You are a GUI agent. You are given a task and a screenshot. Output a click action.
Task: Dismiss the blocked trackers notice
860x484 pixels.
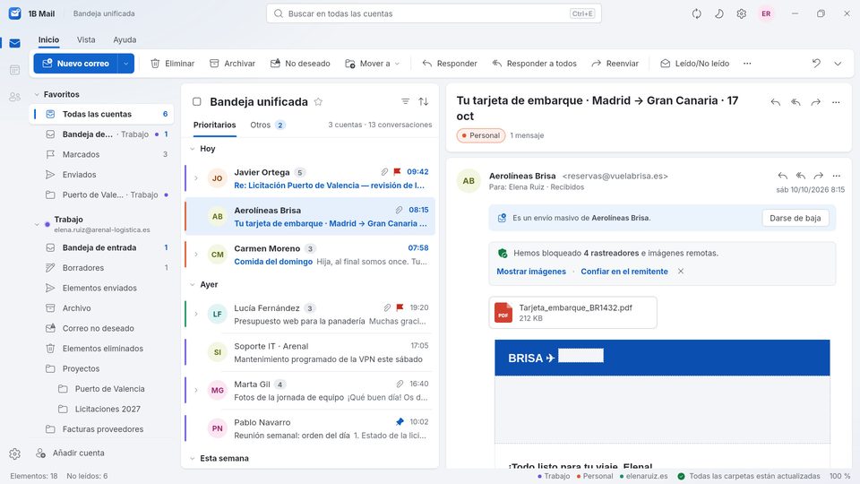click(x=681, y=271)
